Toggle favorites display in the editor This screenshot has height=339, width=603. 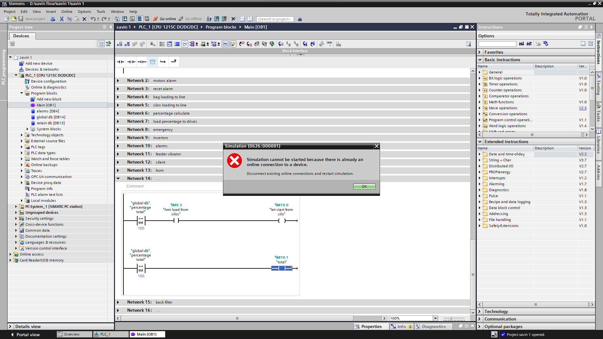point(233,44)
